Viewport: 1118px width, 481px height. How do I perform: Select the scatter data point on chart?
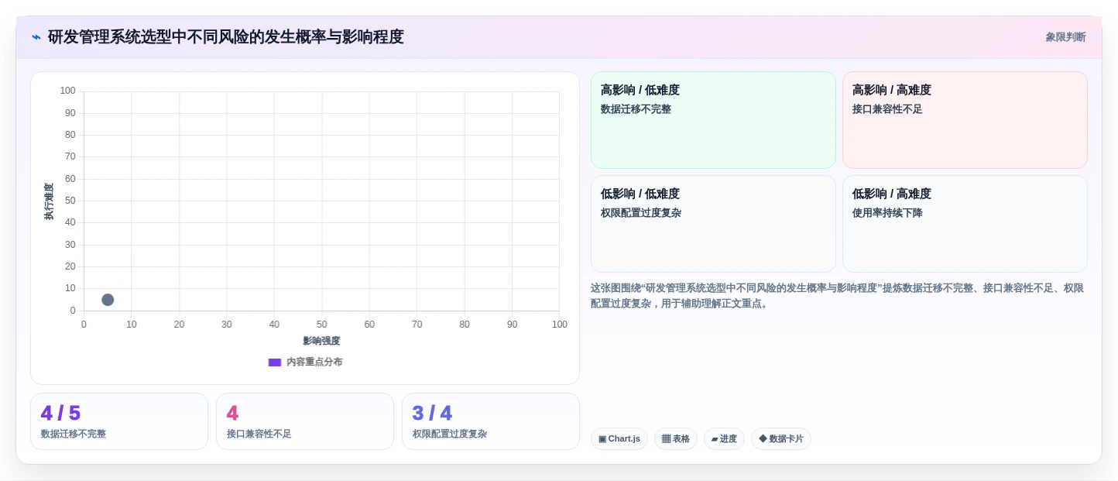point(108,300)
